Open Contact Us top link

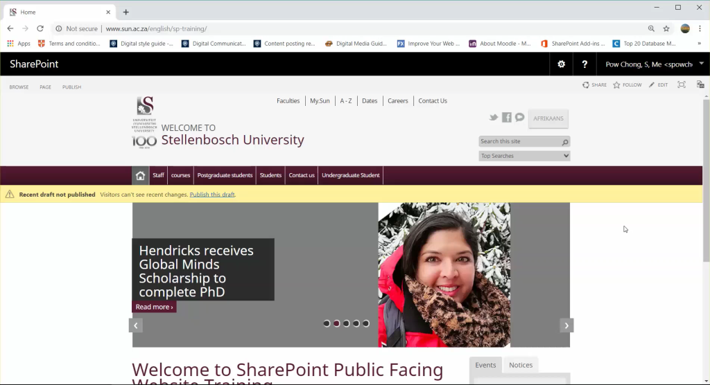pyautogui.click(x=433, y=101)
